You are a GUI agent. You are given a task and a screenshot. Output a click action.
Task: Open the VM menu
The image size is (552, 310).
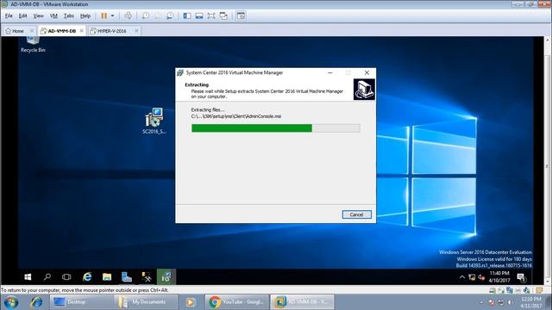click(x=53, y=15)
